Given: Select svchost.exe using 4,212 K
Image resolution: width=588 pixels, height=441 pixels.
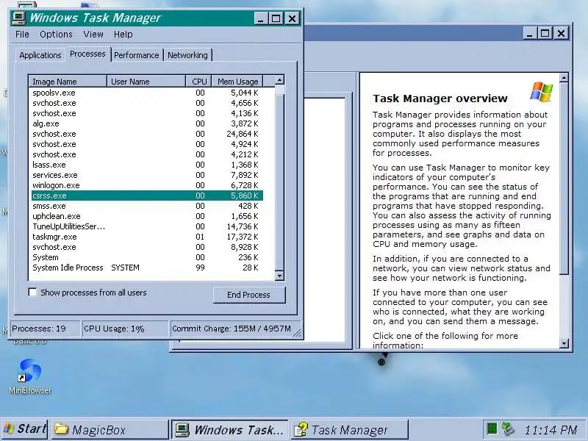Looking at the screenshot, I should [x=147, y=154].
